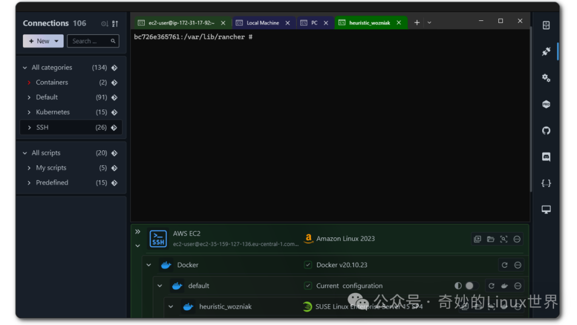
Task: Open the more options menu for AWS EC2
Action: [x=517, y=239]
